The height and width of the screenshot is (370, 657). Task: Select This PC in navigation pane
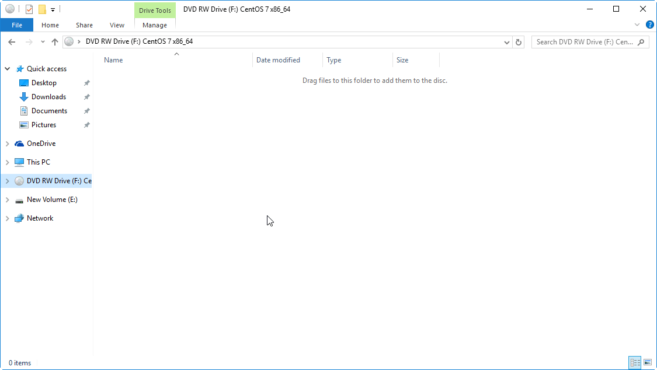coord(38,162)
